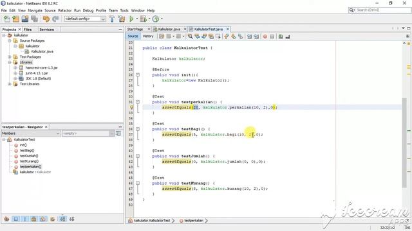Collapse testBagi method fold on line 36
The height and width of the screenshot is (231, 412).
point(137,129)
